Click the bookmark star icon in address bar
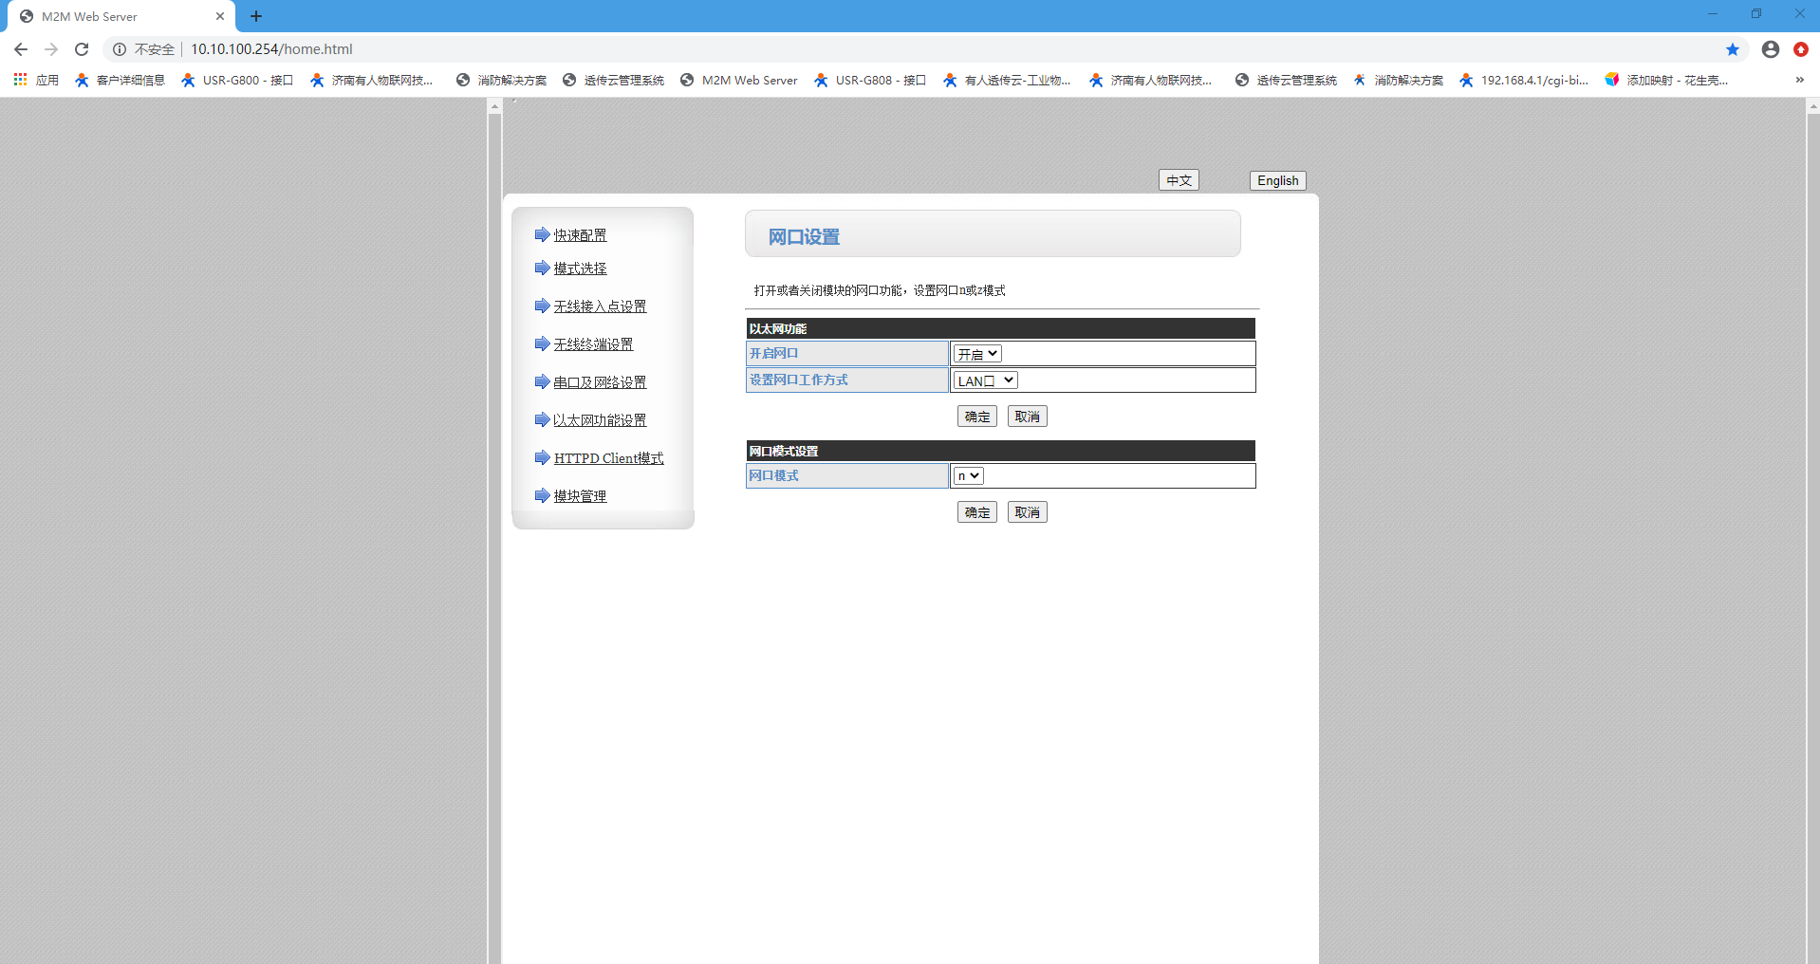The height and width of the screenshot is (964, 1820). (x=1732, y=49)
